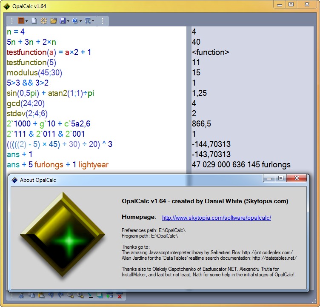Click the 'stdev(2;4;6)' expression
This screenshot has height=307, width=320.
pyautogui.click(x=27, y=114)
